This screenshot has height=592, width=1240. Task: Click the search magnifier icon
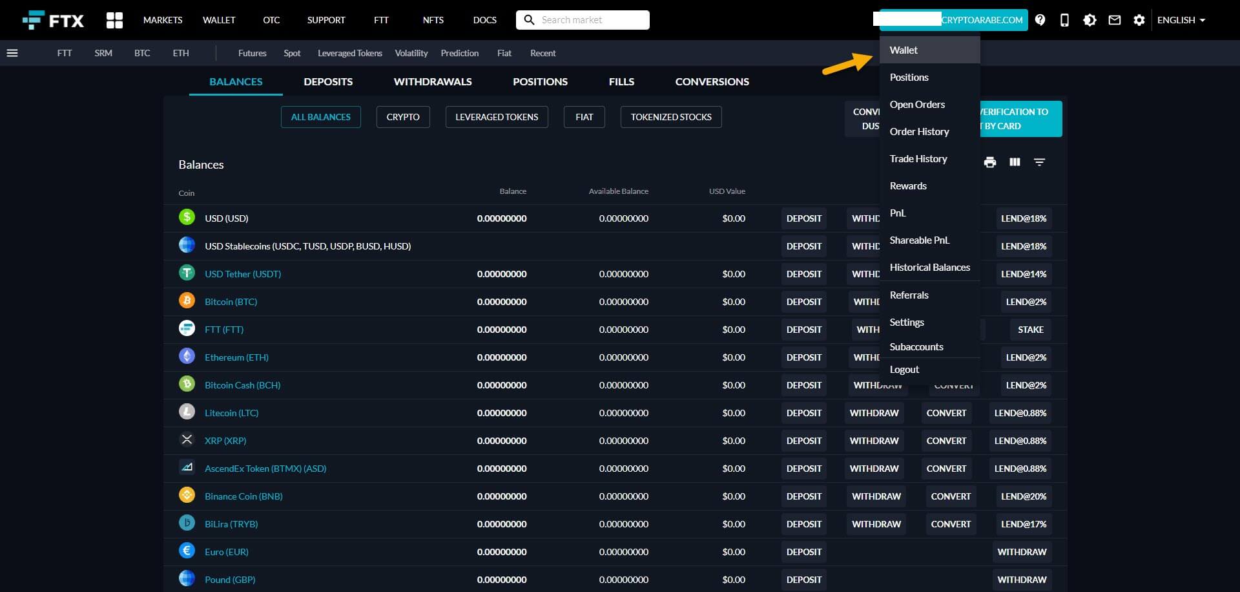529,20
